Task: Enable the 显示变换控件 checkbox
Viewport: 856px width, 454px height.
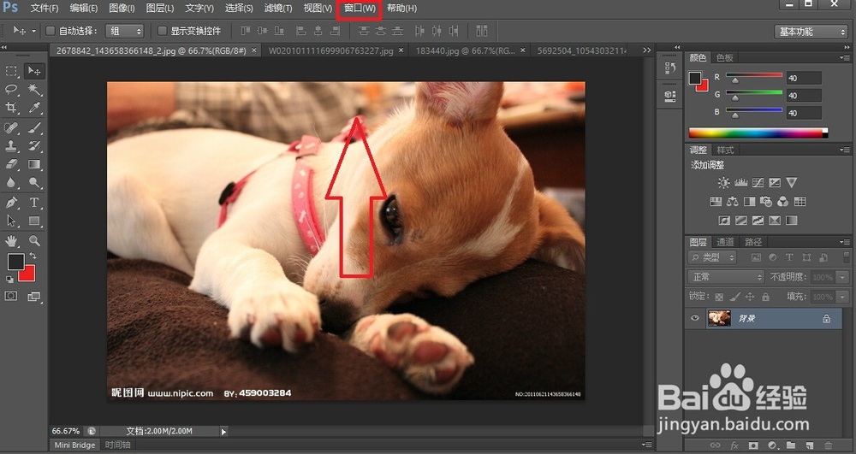Action: (x=162, y=31)
